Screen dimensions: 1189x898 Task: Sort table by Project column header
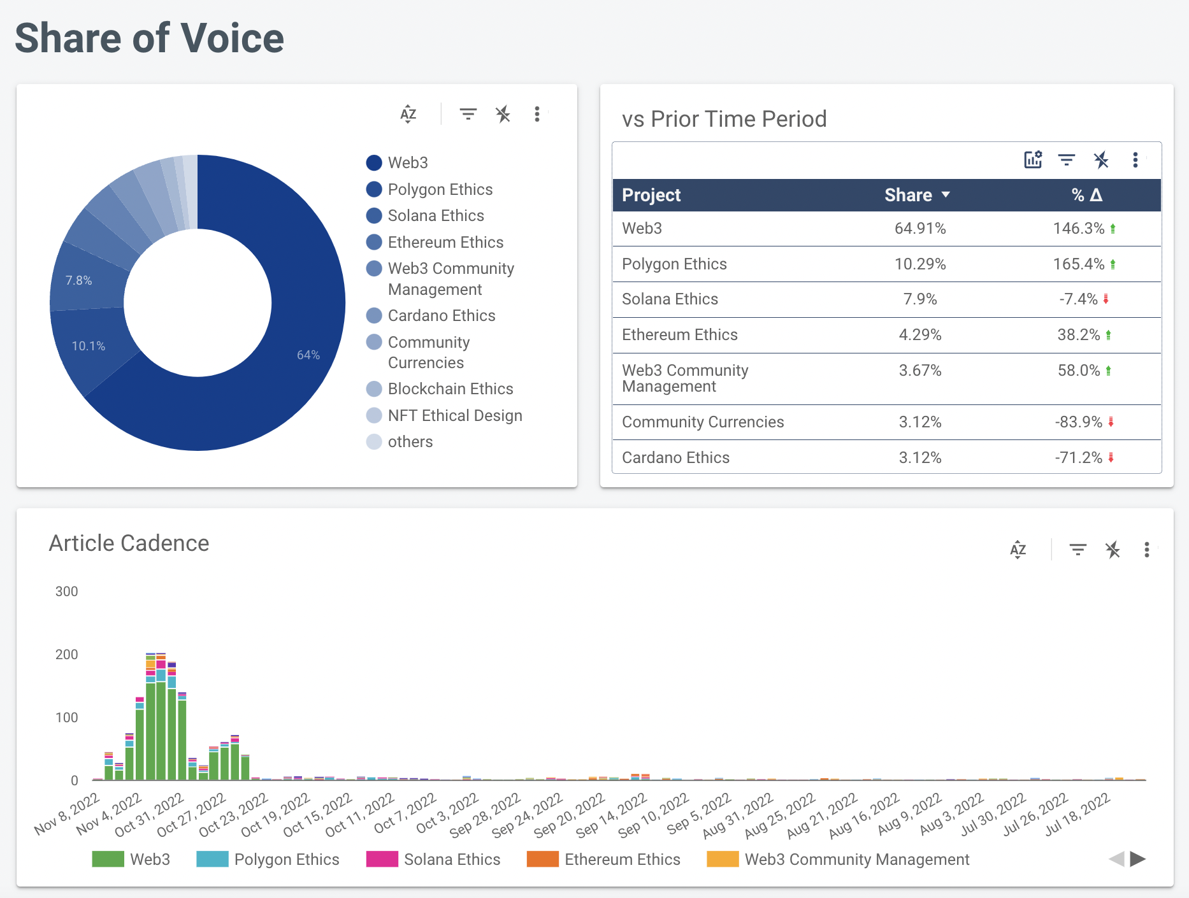point(651,195)
